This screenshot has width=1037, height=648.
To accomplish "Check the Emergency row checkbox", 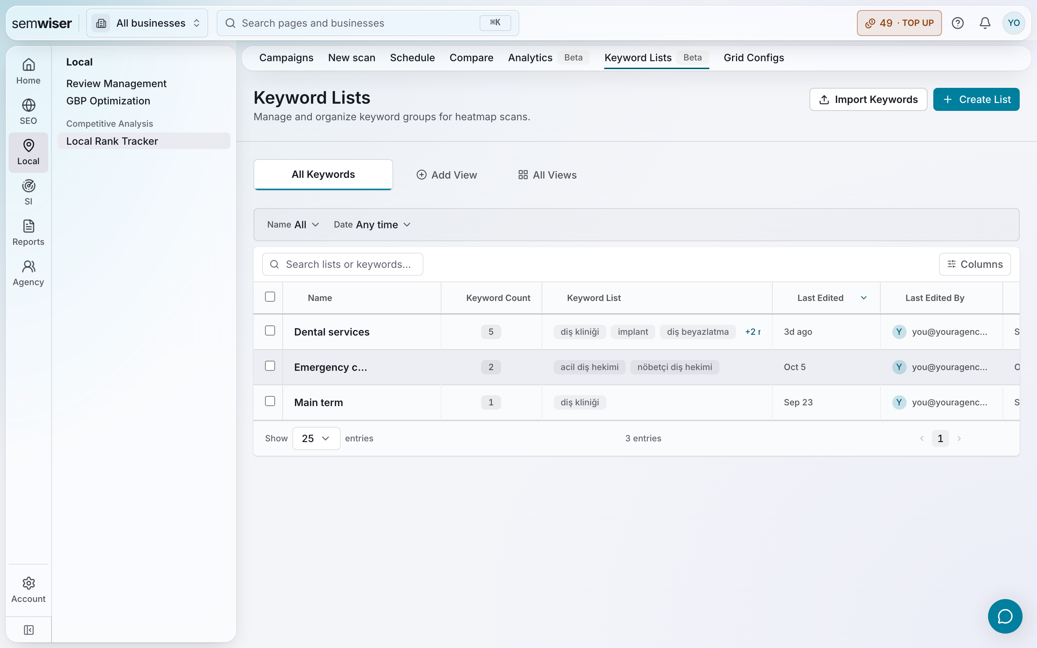I will pos(270,365).
